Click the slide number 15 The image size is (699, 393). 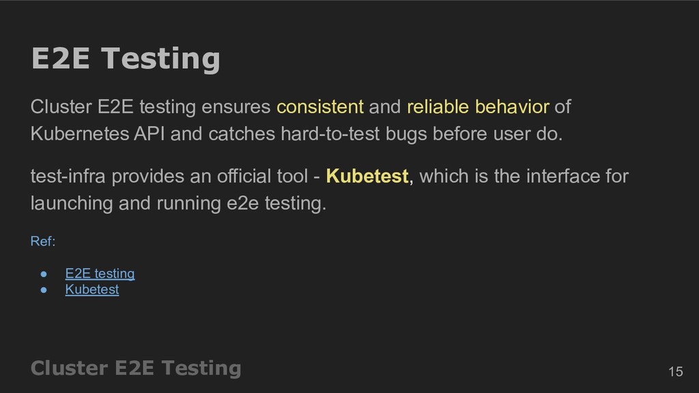click(x=675, y=372)
